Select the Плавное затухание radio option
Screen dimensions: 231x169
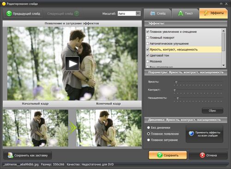point(148,140)
